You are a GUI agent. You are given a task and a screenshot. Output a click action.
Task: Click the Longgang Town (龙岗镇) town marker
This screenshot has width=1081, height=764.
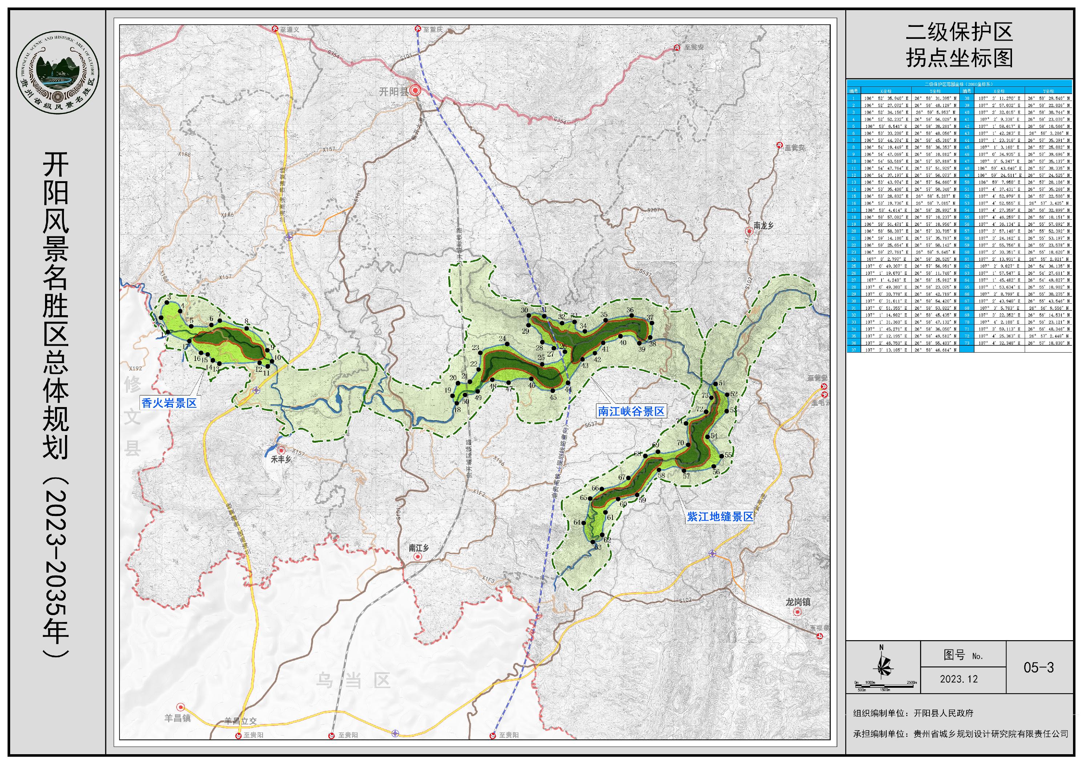point(797,612)
